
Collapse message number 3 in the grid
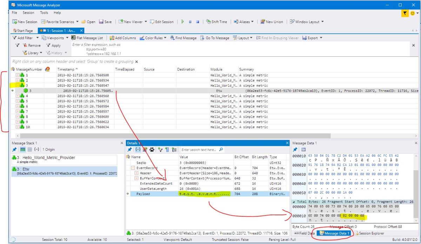(x=18, y=85)
